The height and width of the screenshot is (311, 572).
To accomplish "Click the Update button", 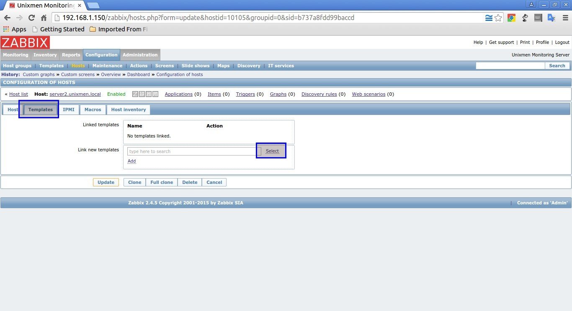I will (x=106, y=182).
